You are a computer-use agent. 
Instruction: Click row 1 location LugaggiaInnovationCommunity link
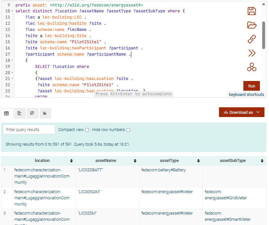[x=42, y=176]
